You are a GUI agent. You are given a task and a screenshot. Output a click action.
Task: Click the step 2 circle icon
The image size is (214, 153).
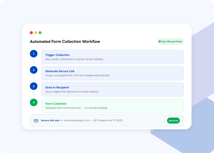(34, 70)
